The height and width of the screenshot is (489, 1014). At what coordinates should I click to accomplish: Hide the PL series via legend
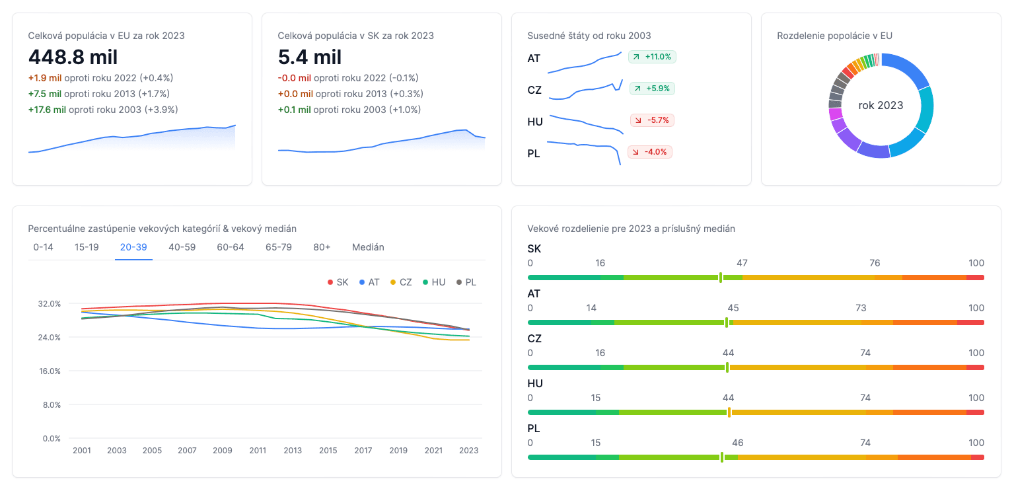(466, 282)
